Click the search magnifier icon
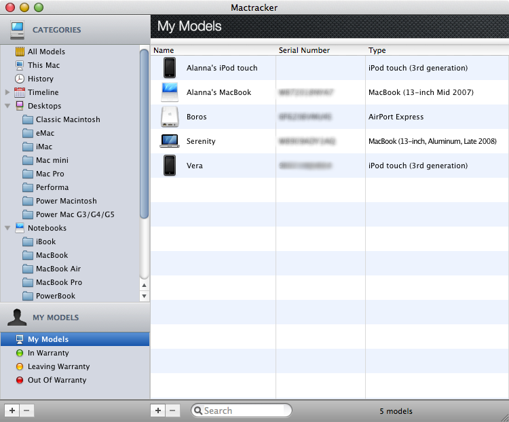Screen dimensions: 509x422 [x=198, y=410]
